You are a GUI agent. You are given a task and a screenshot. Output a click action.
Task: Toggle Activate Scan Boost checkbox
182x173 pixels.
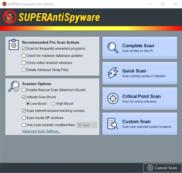[24, 97]
